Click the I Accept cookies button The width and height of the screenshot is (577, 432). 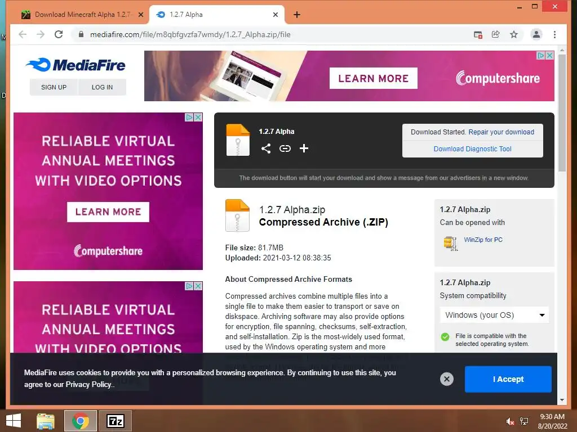tap(508, 379)
